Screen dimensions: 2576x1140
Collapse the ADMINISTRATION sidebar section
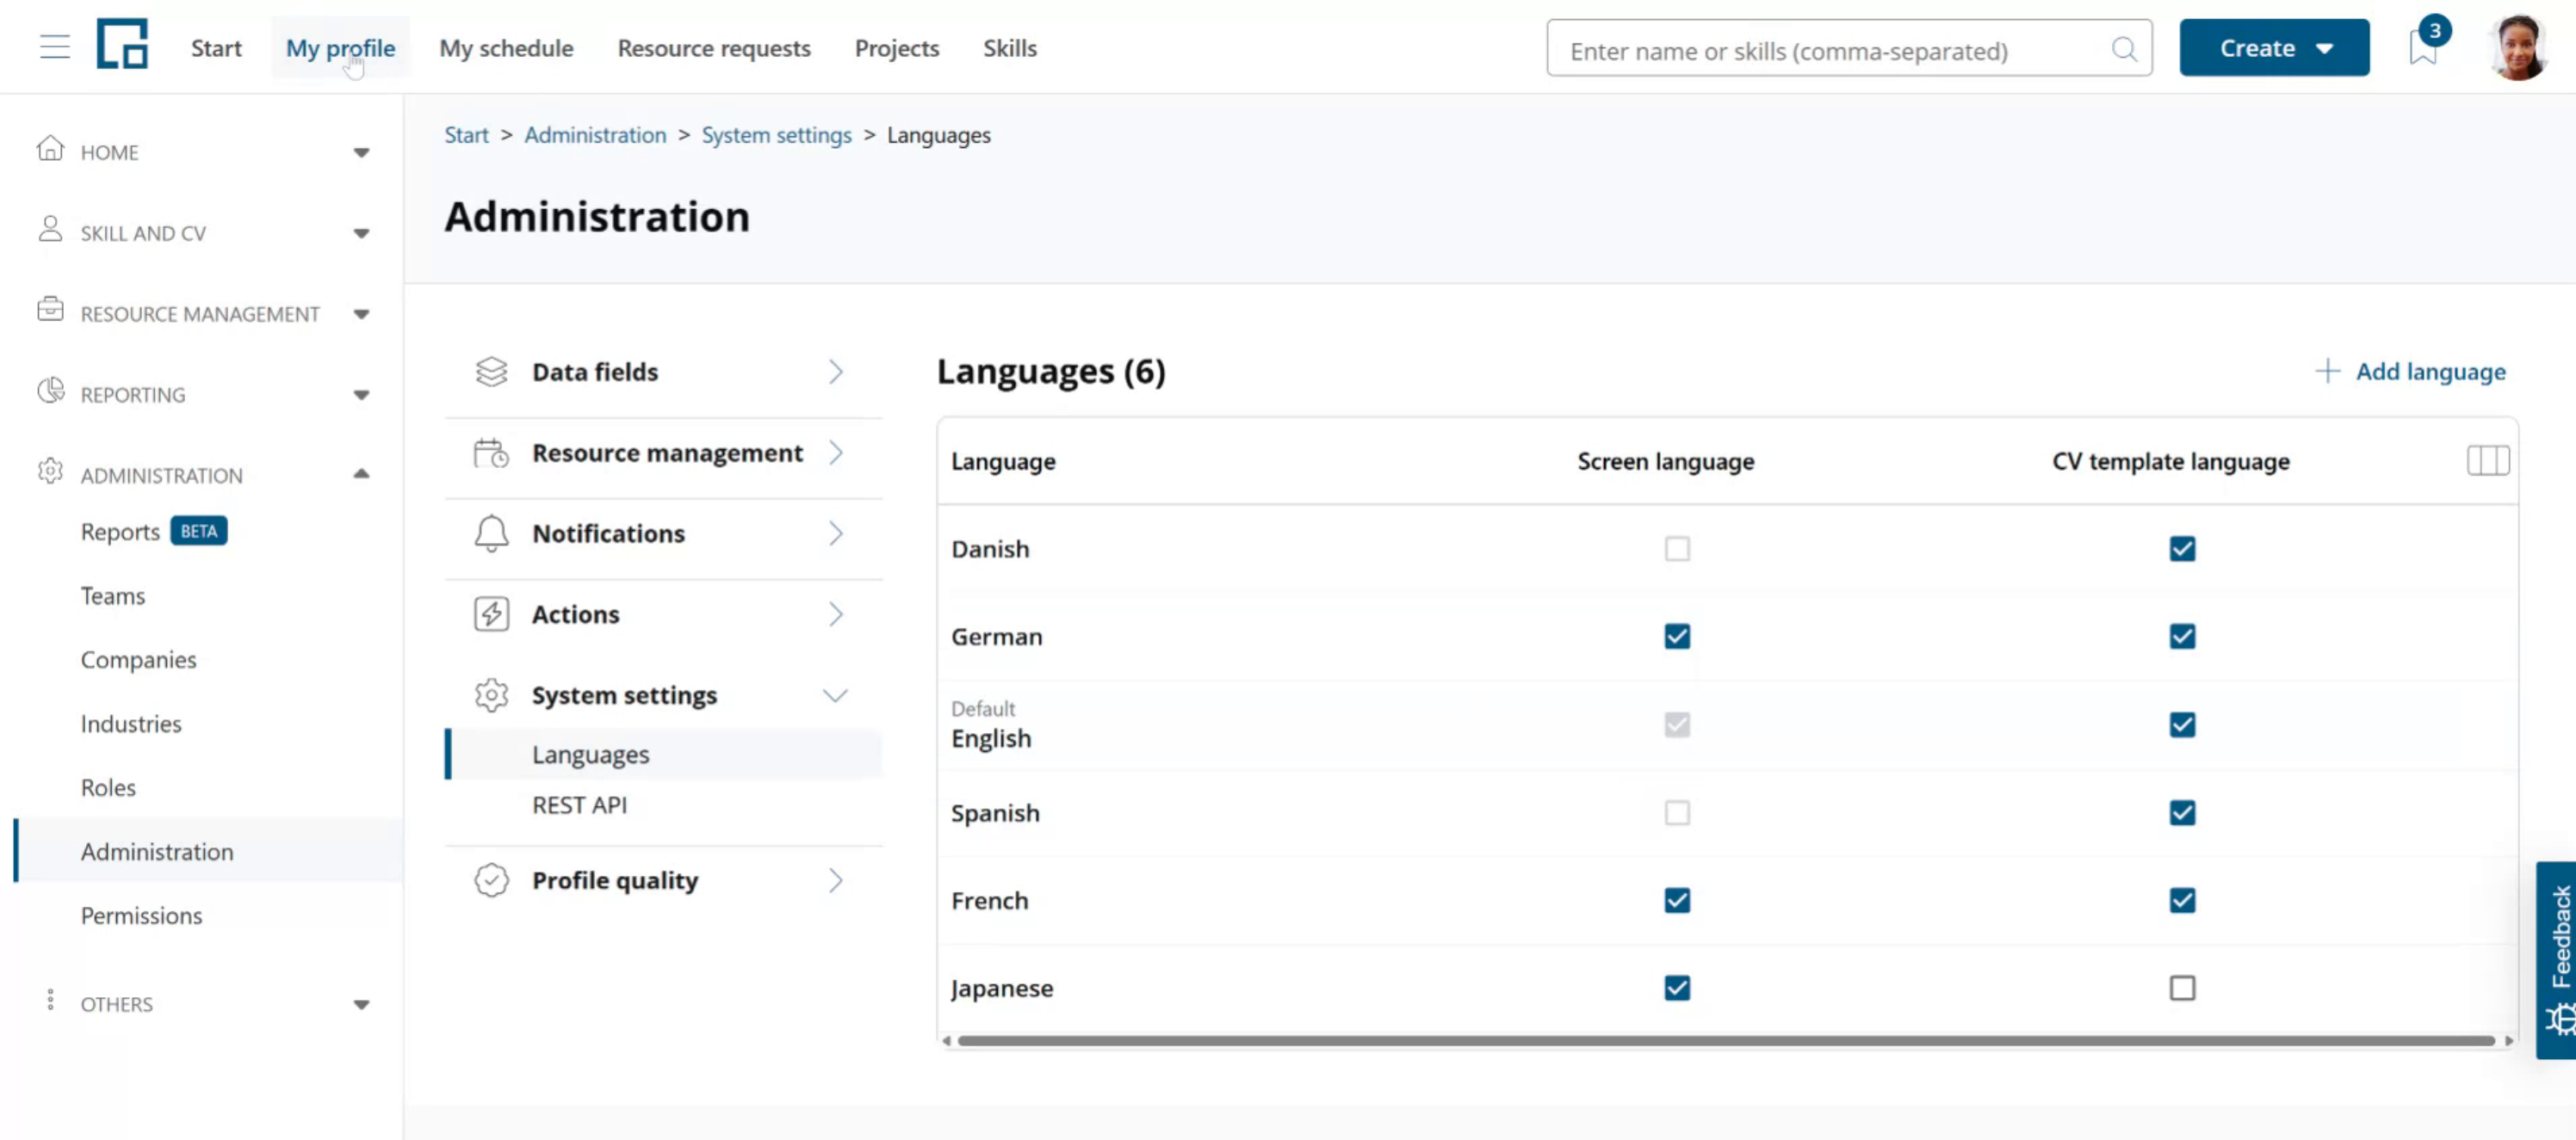click(361, 473)
